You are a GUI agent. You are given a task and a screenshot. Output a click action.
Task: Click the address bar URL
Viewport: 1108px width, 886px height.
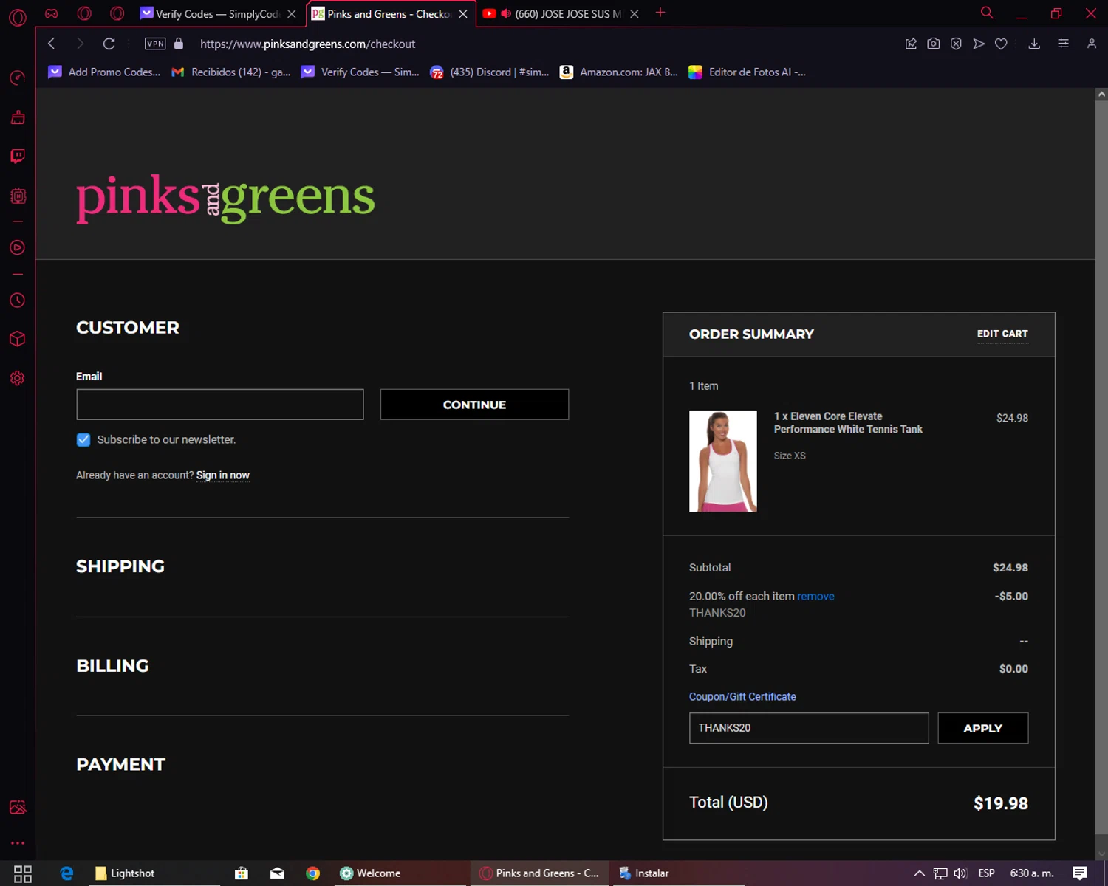[307, 44]
